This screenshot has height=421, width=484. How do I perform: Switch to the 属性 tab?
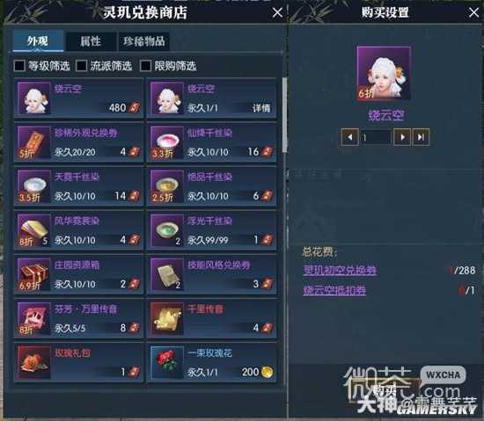(x=91, y=41)
